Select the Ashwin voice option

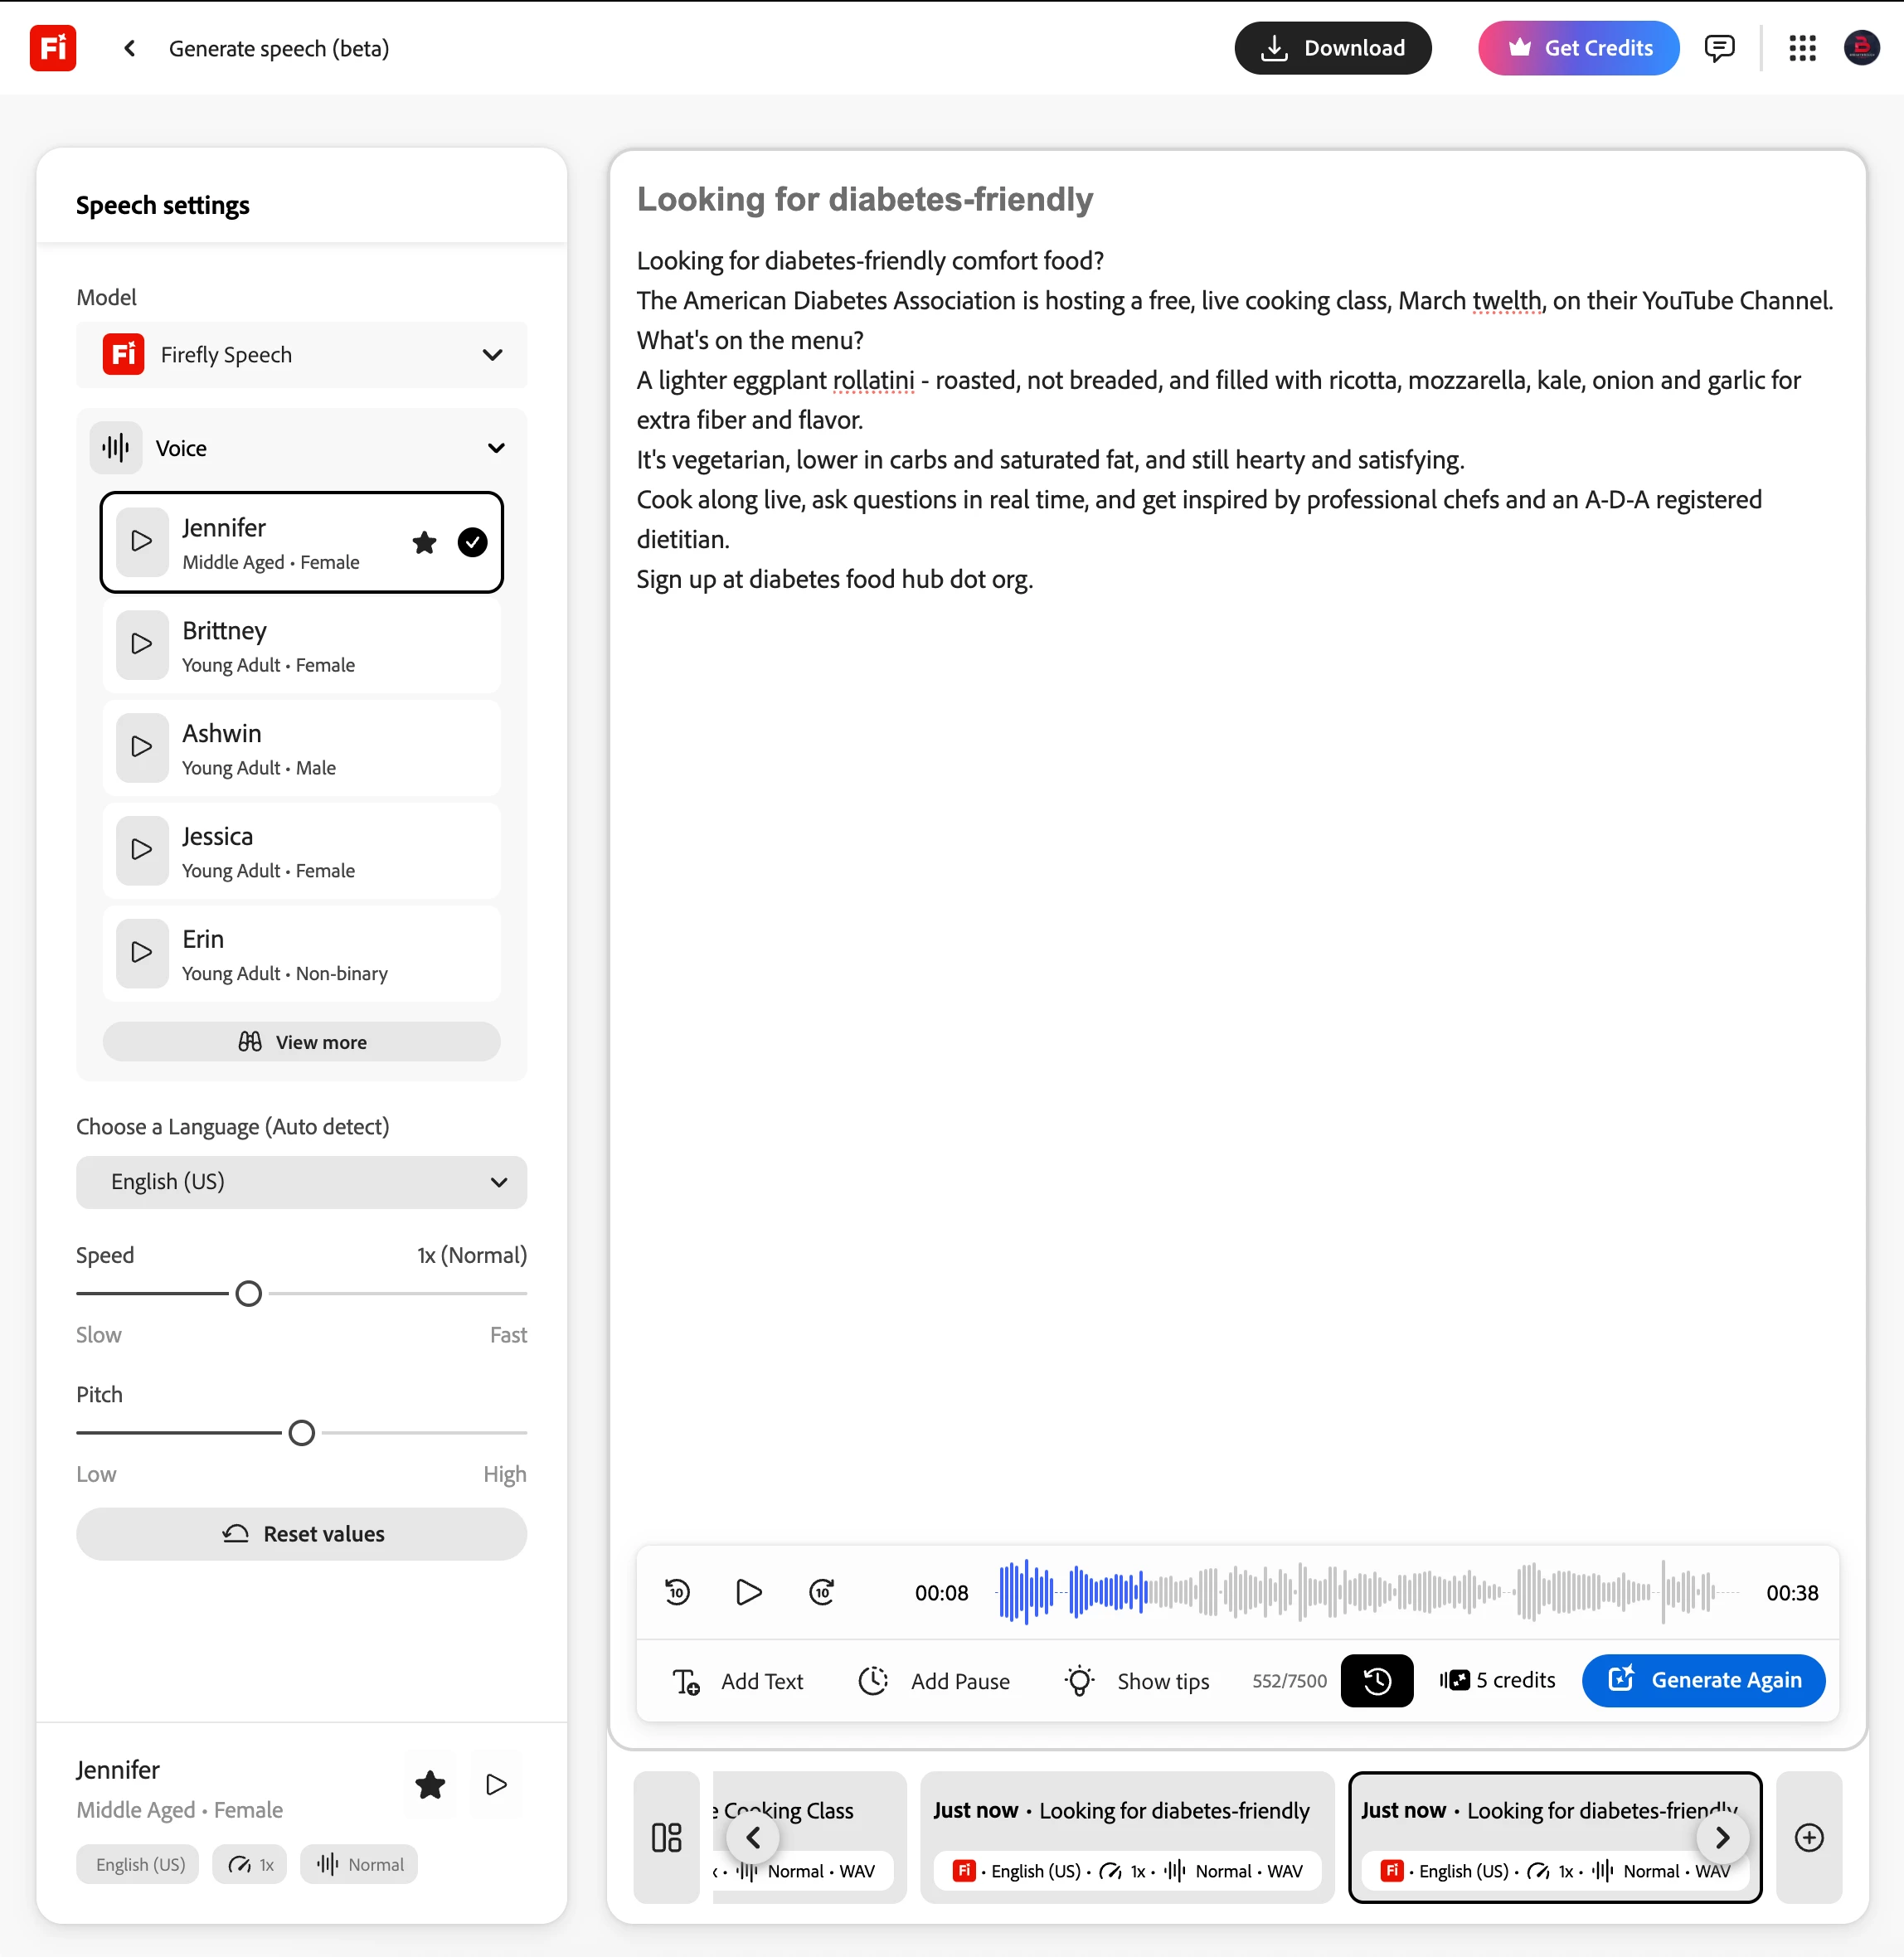click(x=301, y=749)
